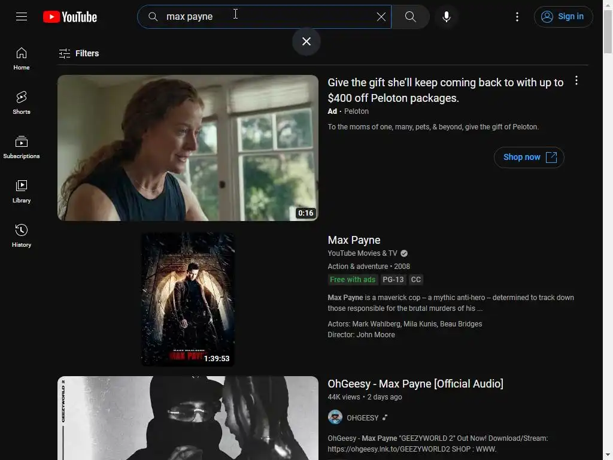Click the Free with ads badge
Screen dimensions: 613x460
coord(353,279)
